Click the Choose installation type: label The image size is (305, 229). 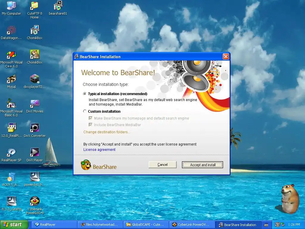pos(106,84)
